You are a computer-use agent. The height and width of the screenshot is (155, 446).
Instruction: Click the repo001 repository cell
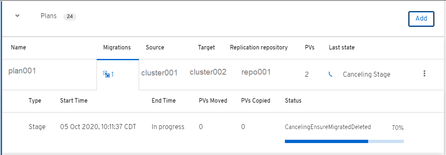[x=256, y=73]
